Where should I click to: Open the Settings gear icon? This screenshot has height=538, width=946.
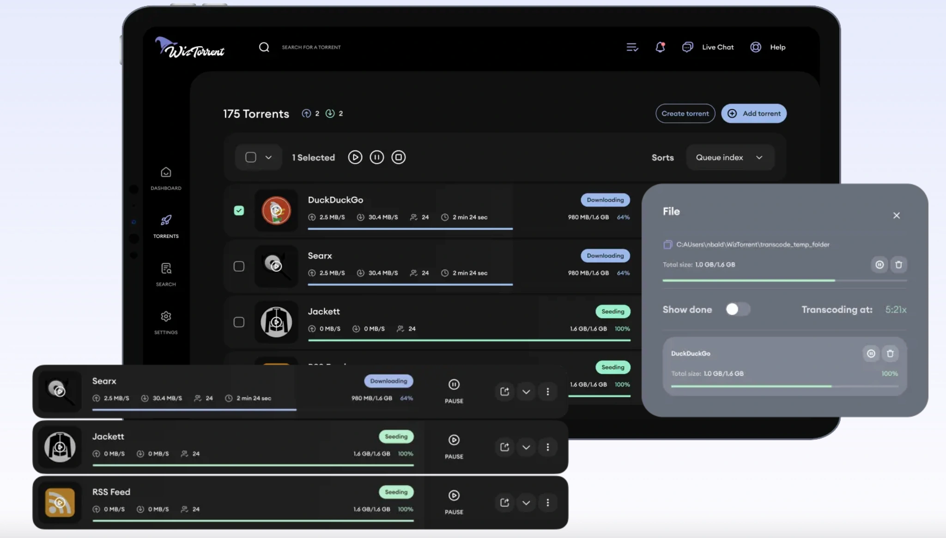click(x=166, y=316)
